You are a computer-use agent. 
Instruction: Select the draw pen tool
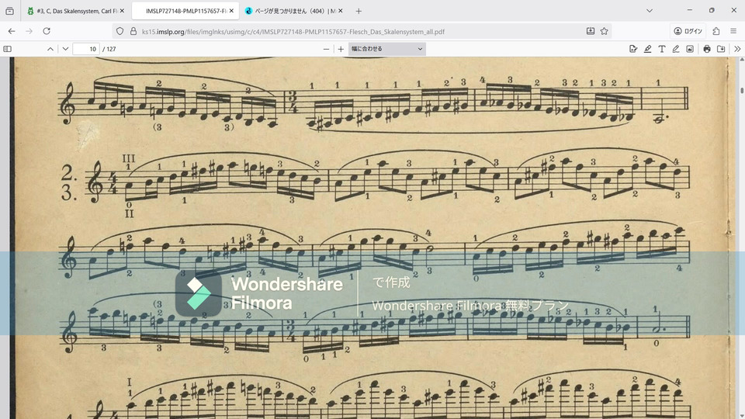(676, 49)
